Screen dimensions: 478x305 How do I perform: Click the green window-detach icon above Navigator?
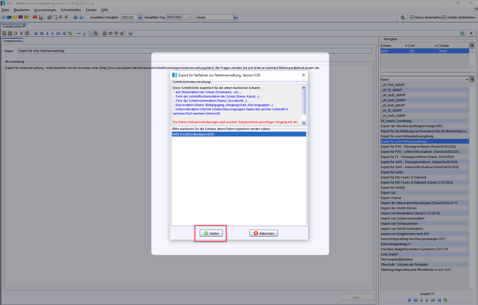462,33
